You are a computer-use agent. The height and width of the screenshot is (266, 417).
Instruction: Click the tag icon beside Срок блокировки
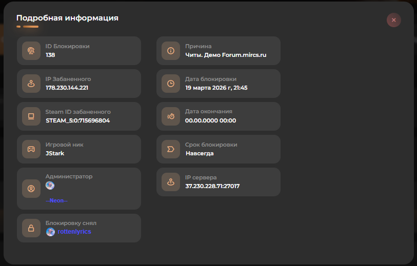[x=171, y=149]
